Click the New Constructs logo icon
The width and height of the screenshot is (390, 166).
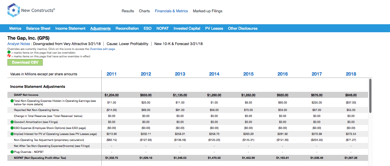pyautogui.click(x=13, y=11)
